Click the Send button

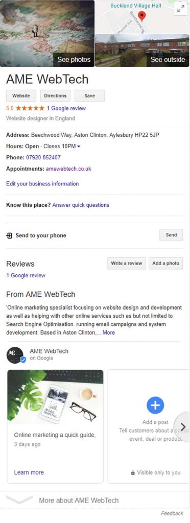coord(171,235)
